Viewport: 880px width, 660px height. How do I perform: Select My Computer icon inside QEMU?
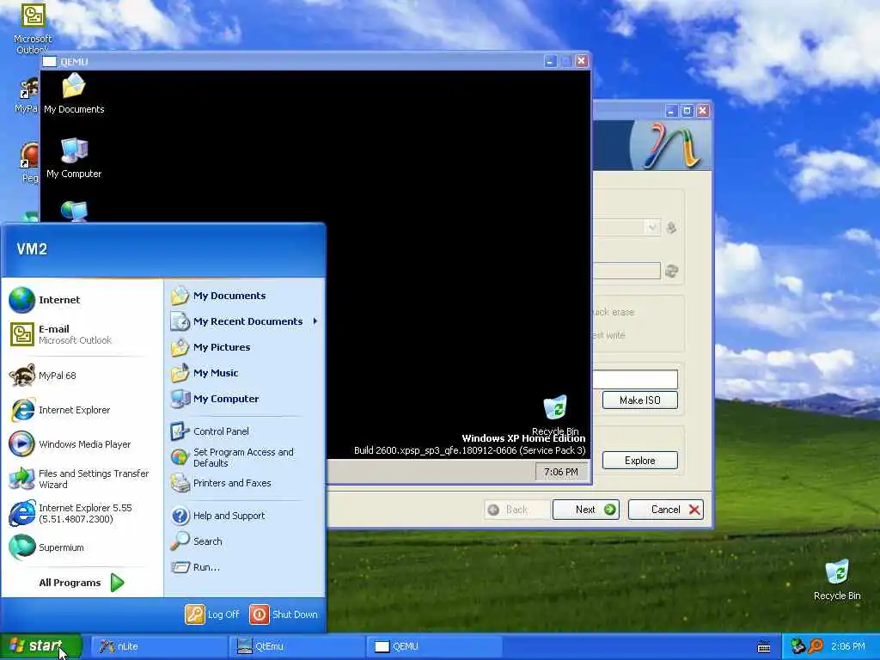point(74,158)
